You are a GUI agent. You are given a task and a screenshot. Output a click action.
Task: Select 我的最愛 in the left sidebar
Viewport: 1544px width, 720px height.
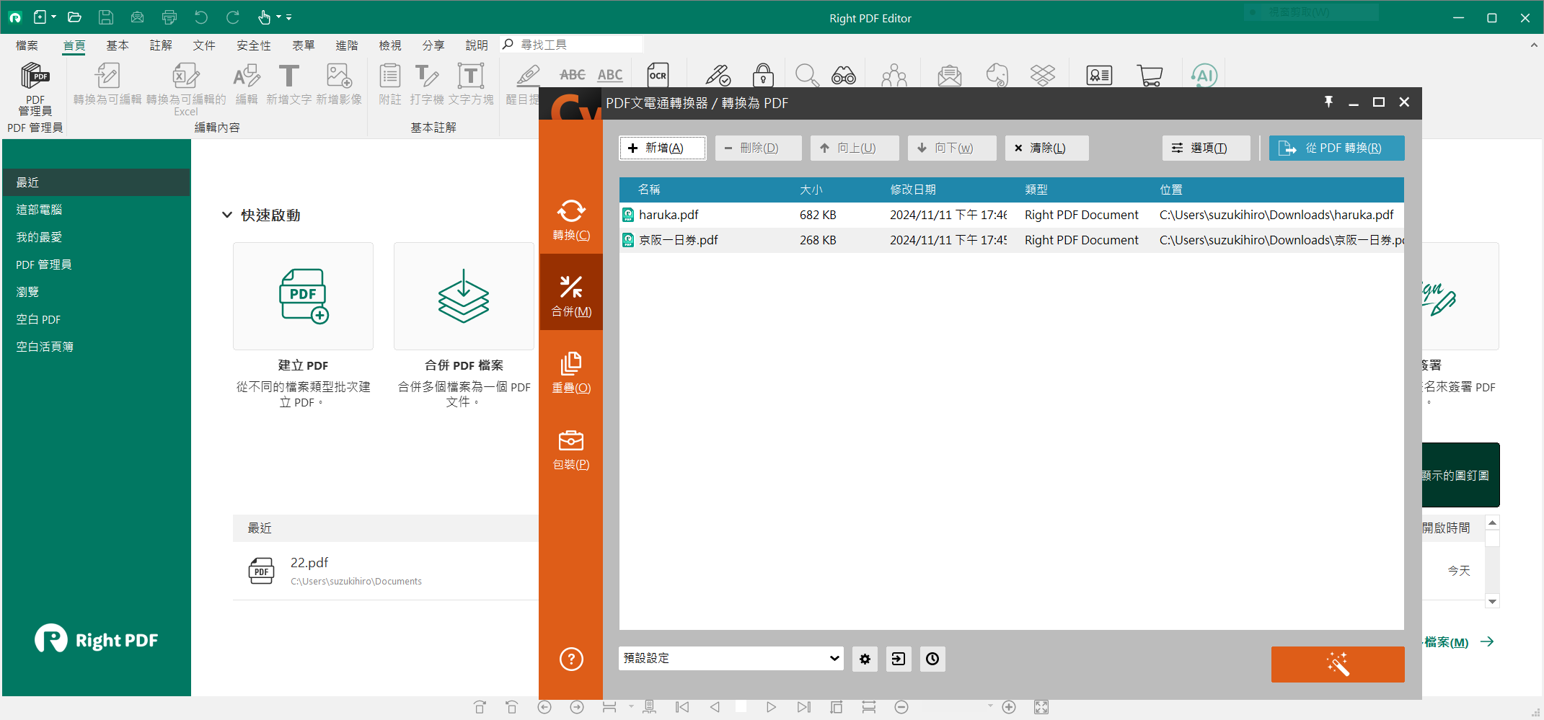click(96, 237)
